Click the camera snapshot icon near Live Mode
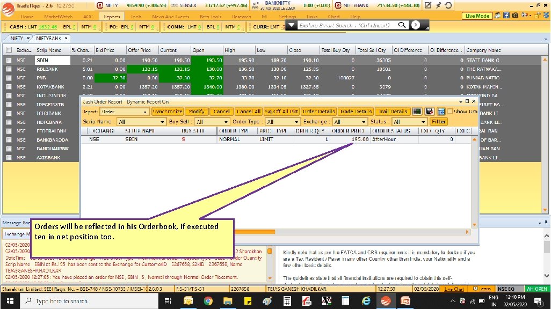551x309 pixels. click(x=515, y=16)
